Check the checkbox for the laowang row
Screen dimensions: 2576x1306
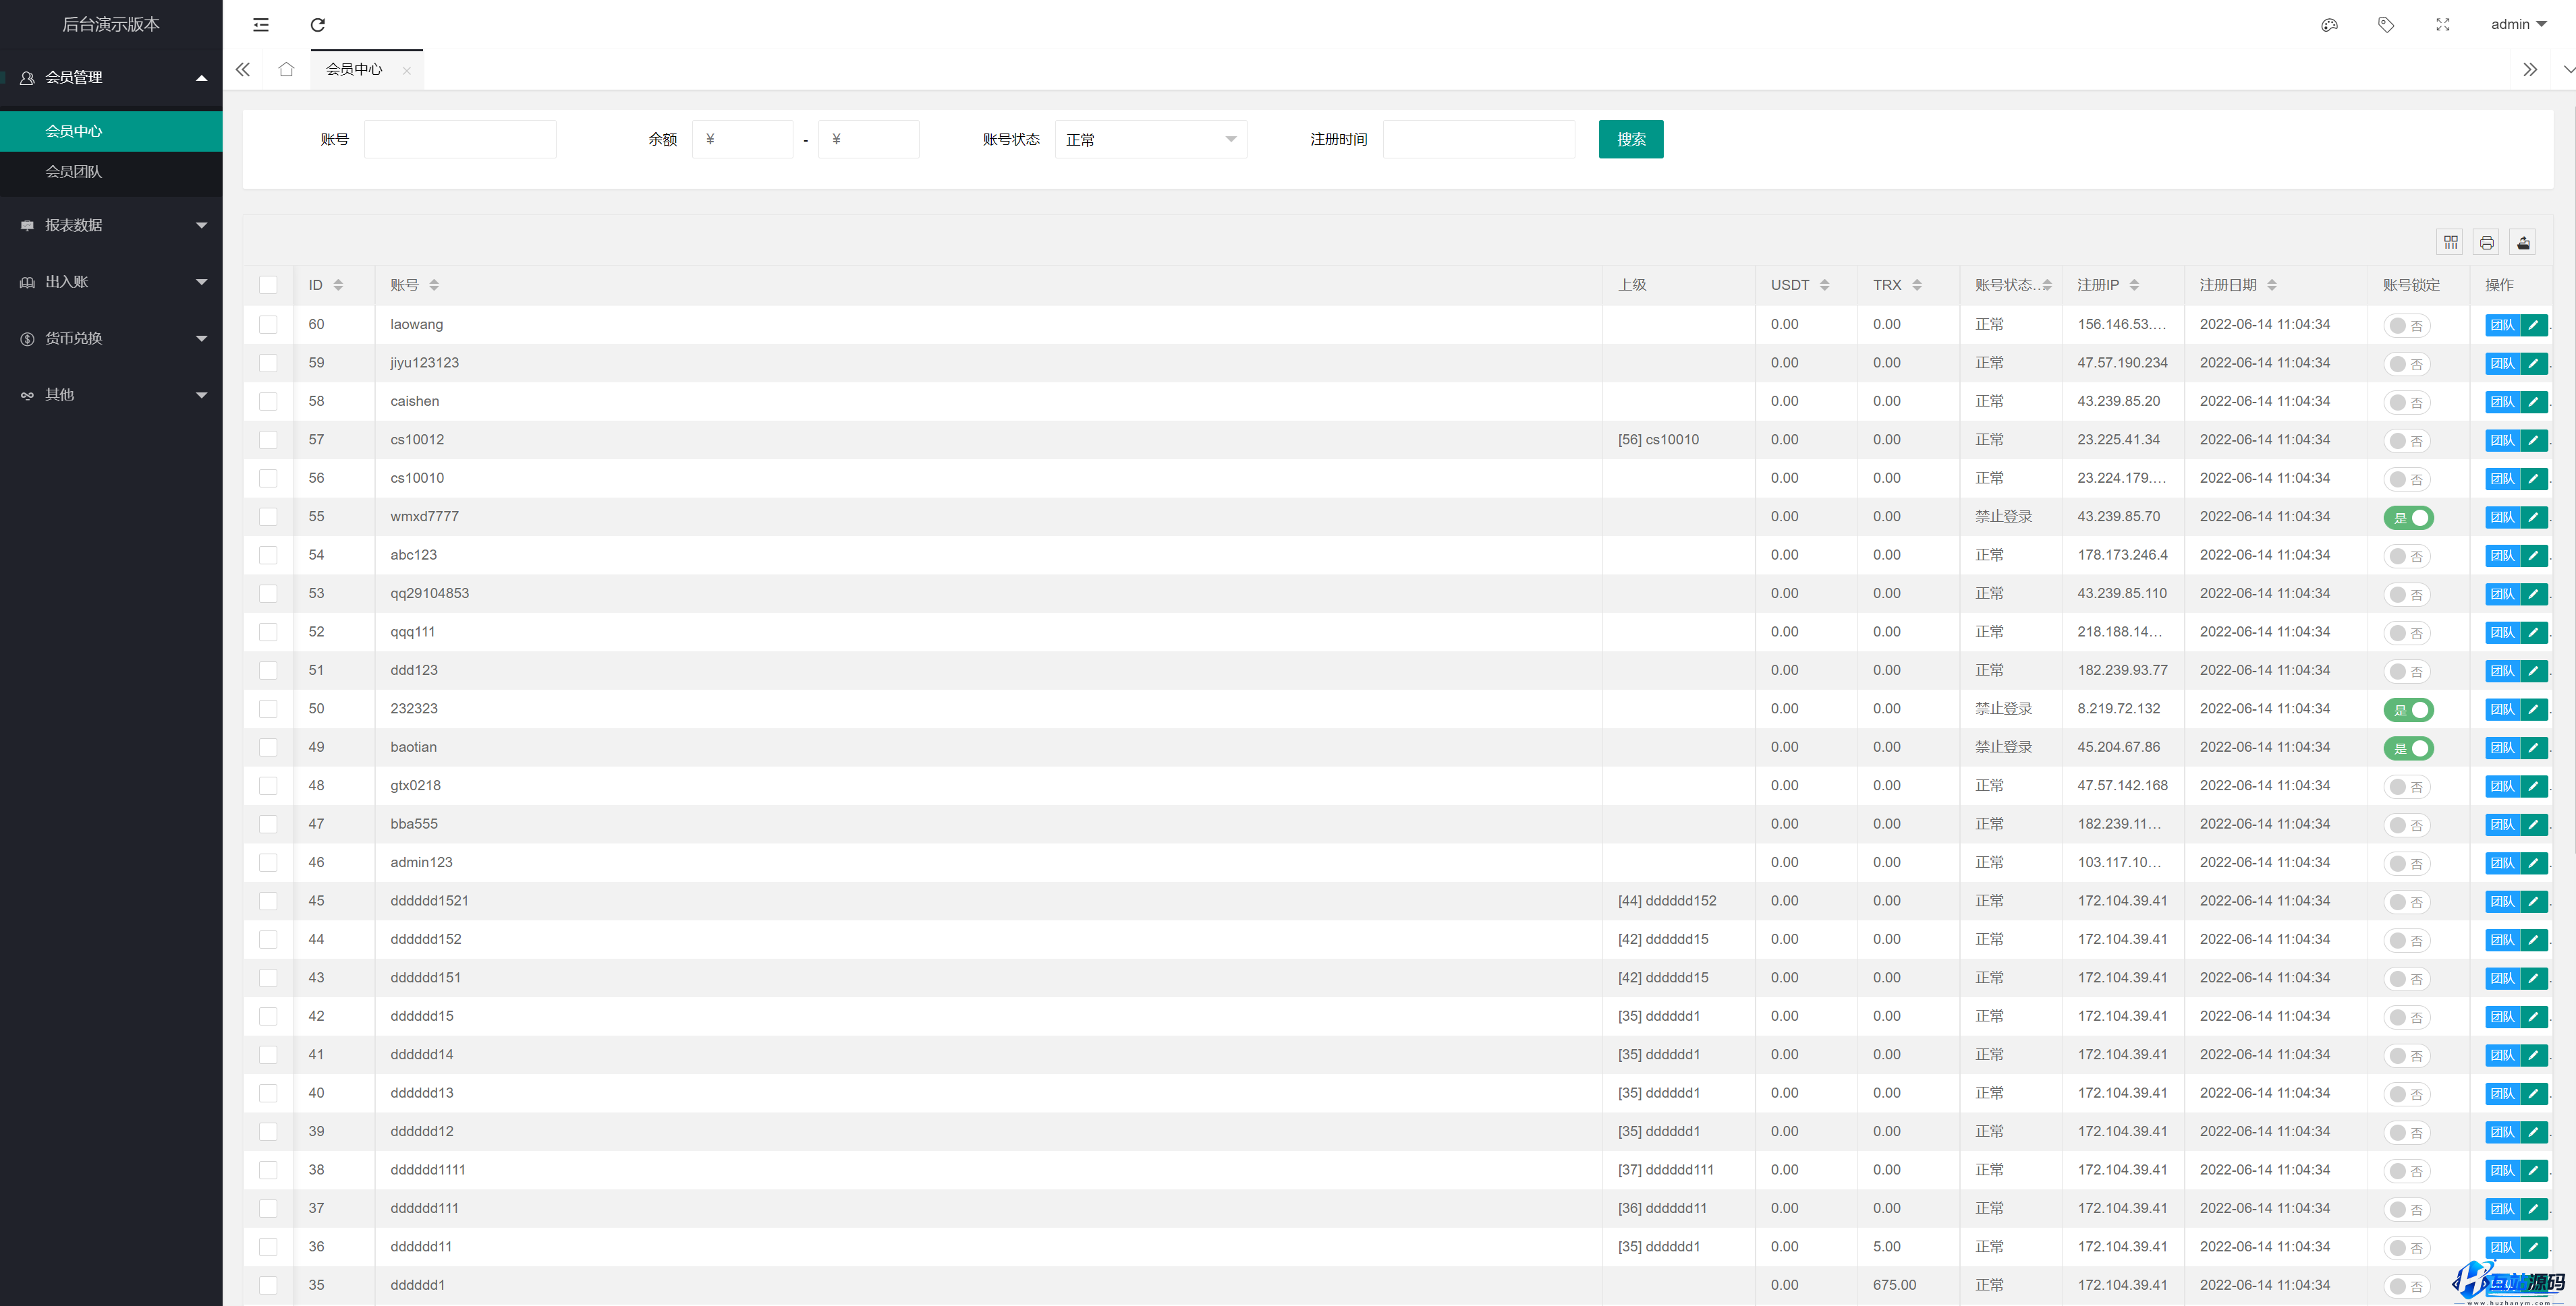tap(268, 324)
